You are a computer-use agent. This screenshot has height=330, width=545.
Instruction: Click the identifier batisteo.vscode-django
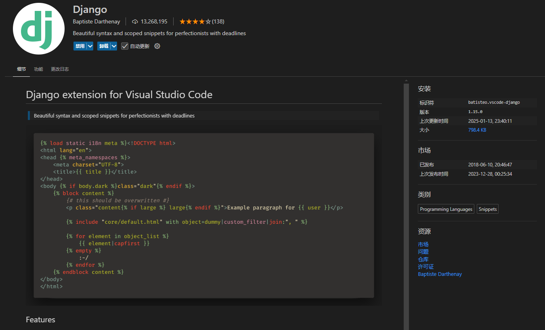pyautogui.click(x=494, y=103)
